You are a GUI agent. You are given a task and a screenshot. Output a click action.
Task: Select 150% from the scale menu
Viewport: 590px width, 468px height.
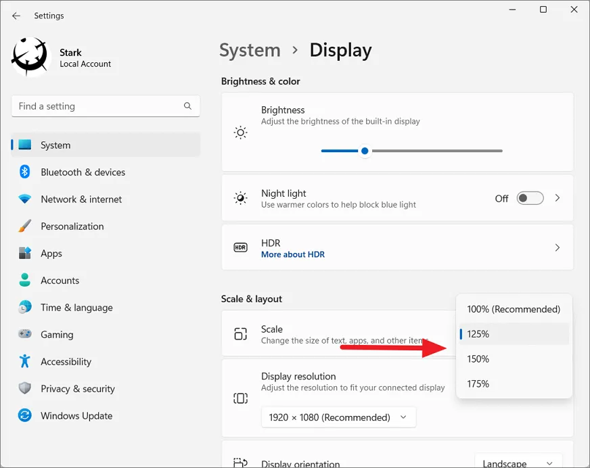point(478,359)
